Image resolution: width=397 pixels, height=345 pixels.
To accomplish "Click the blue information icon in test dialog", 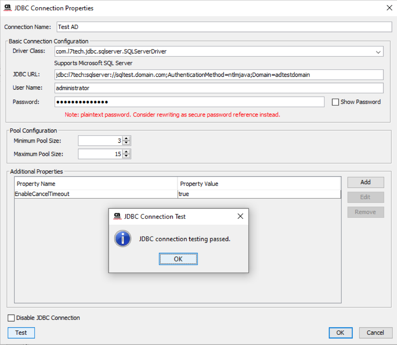I will (123, 239).
